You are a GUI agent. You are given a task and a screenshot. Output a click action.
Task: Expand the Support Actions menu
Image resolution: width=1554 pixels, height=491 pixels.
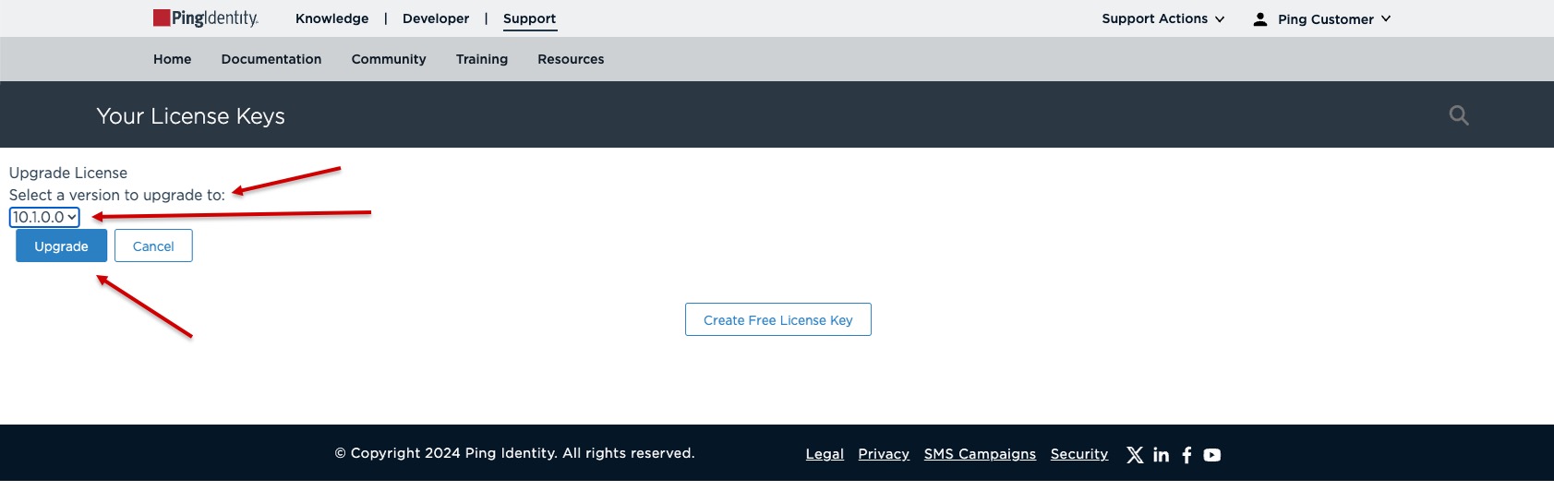point(1162,18)
